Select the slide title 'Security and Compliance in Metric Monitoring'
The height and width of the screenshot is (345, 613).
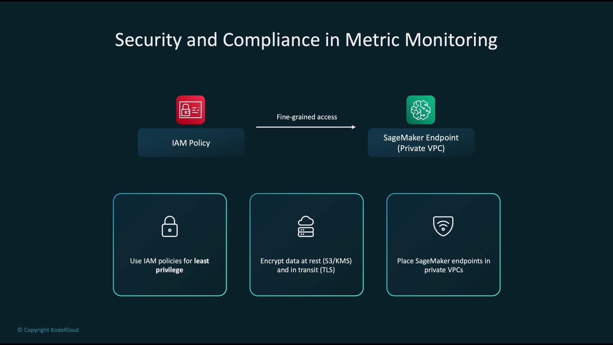pyautogui.click(x=306, y=40)
